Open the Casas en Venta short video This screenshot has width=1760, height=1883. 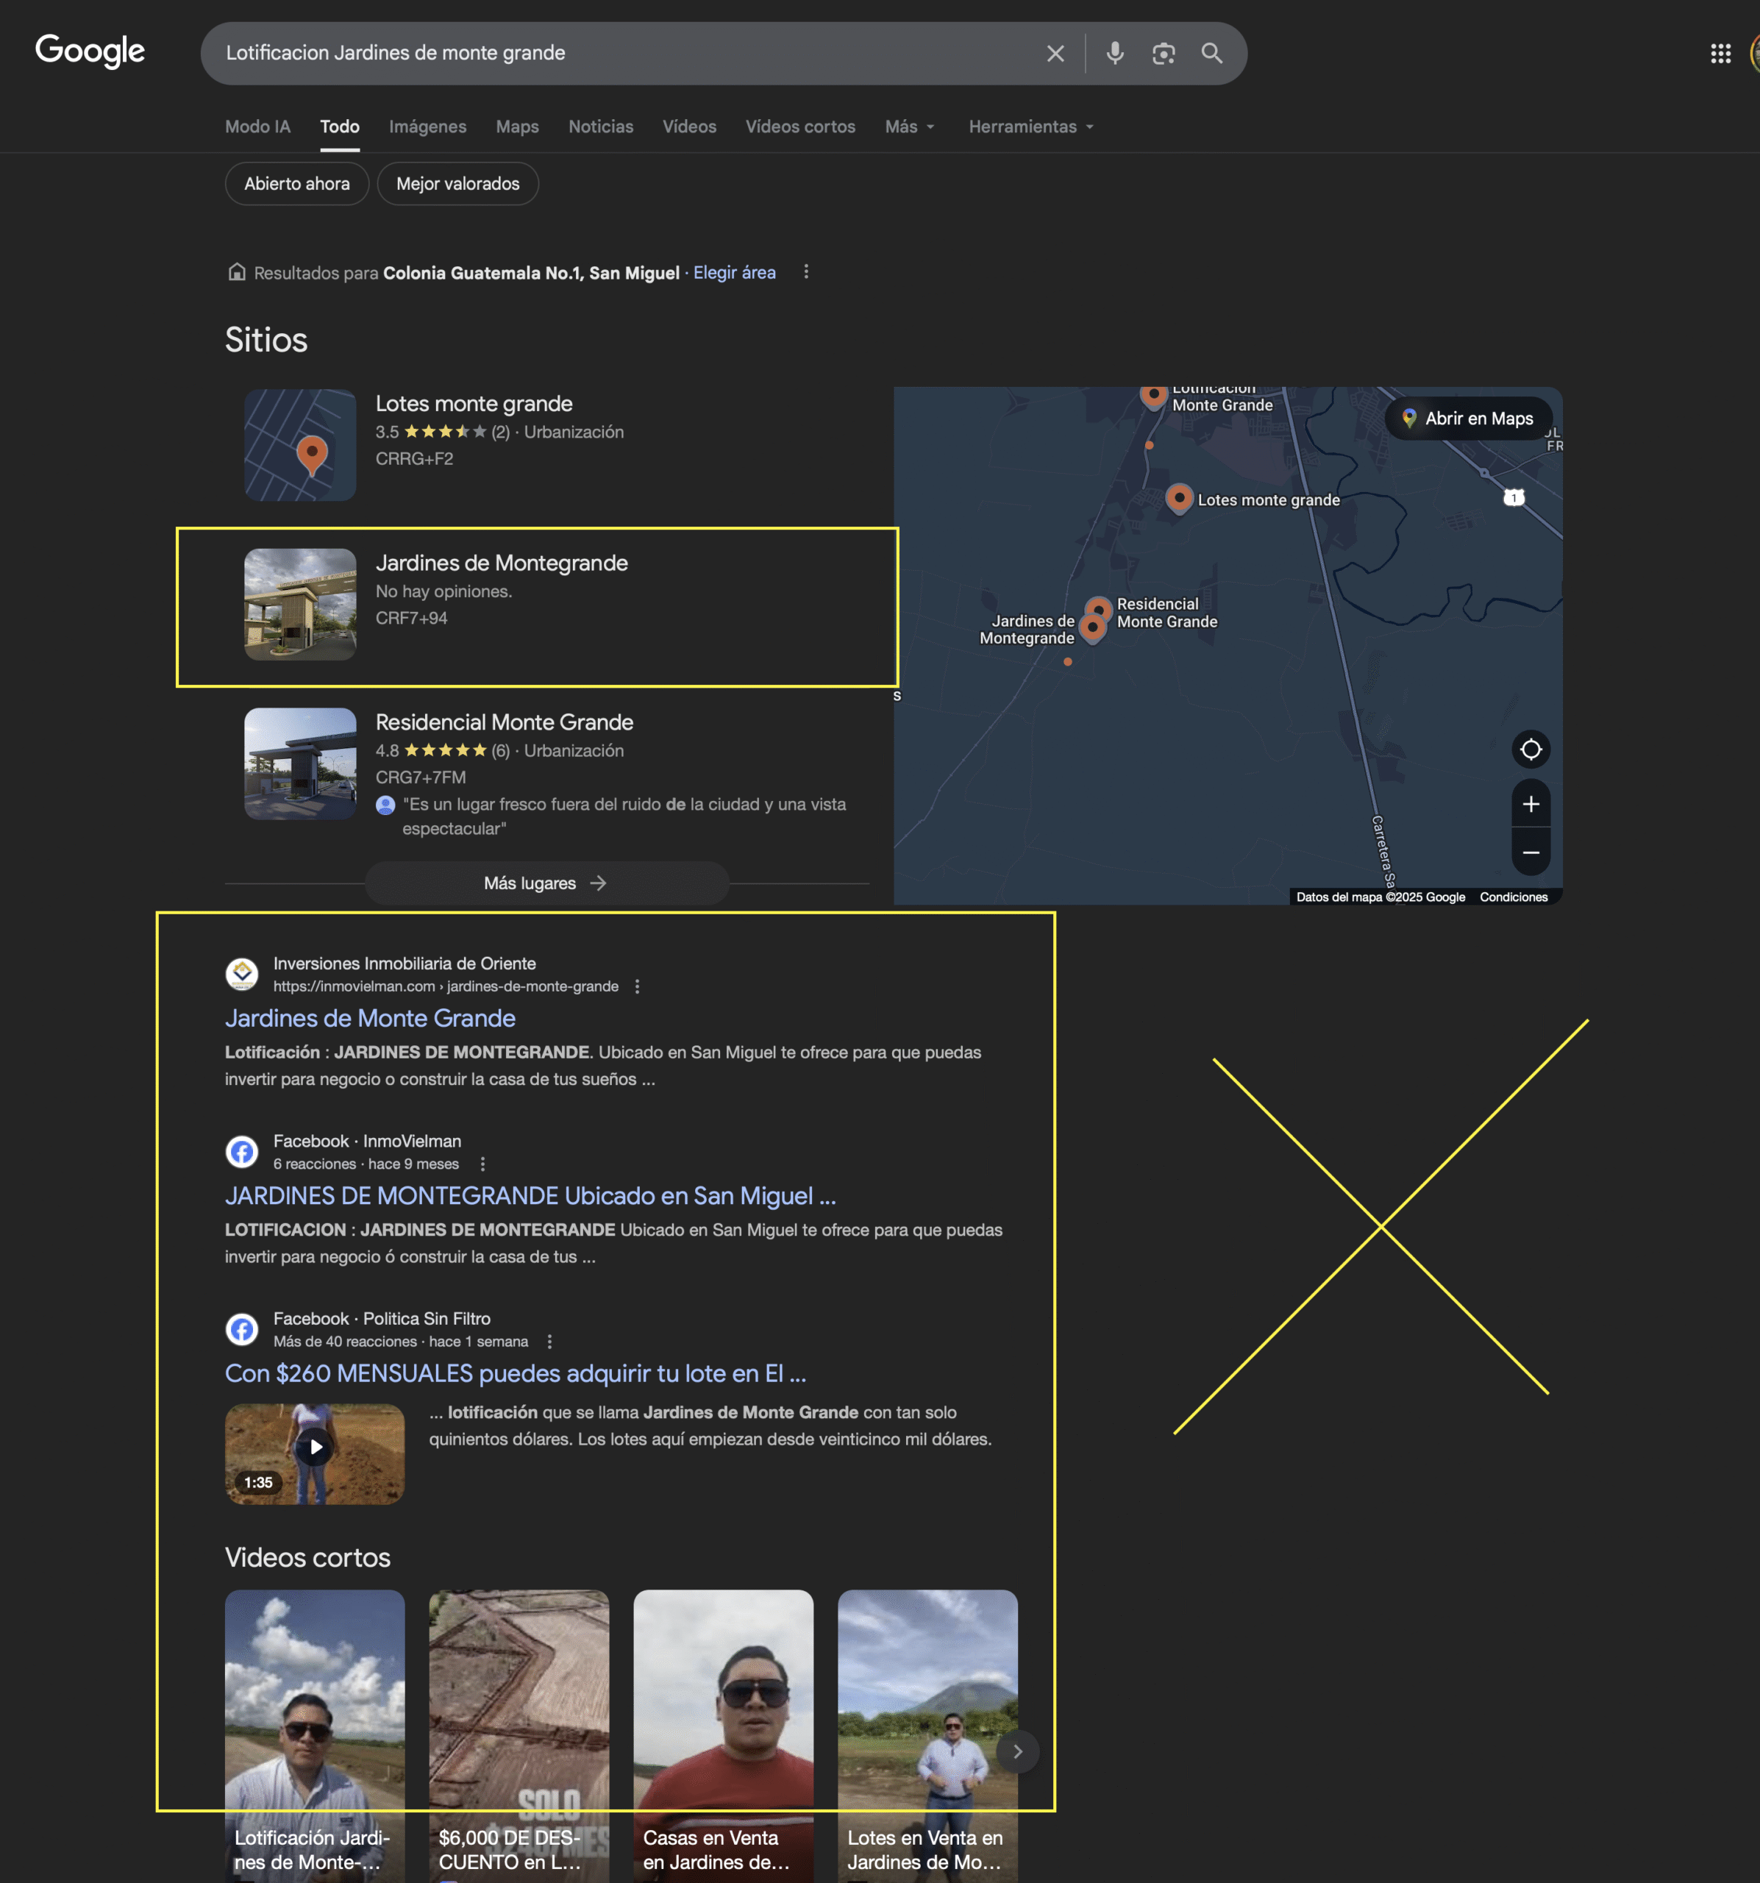pos(724,1735)
